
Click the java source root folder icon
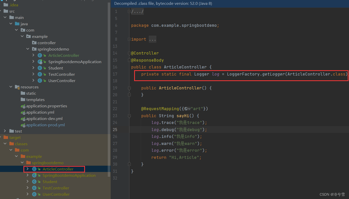point(17,24)
